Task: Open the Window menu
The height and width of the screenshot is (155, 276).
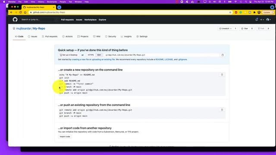Action: point(78,2)
